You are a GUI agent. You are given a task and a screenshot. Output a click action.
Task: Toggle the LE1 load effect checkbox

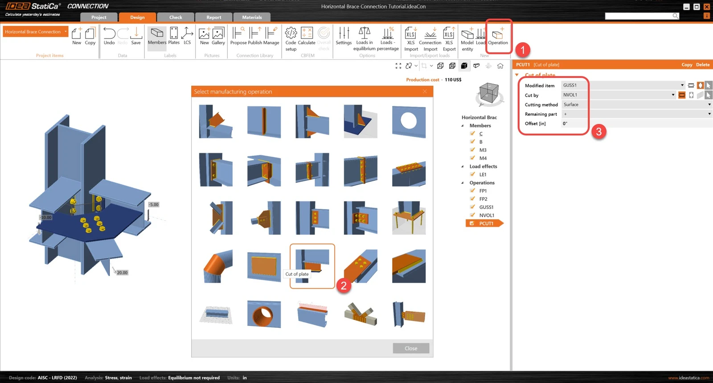tap(472, 174)
